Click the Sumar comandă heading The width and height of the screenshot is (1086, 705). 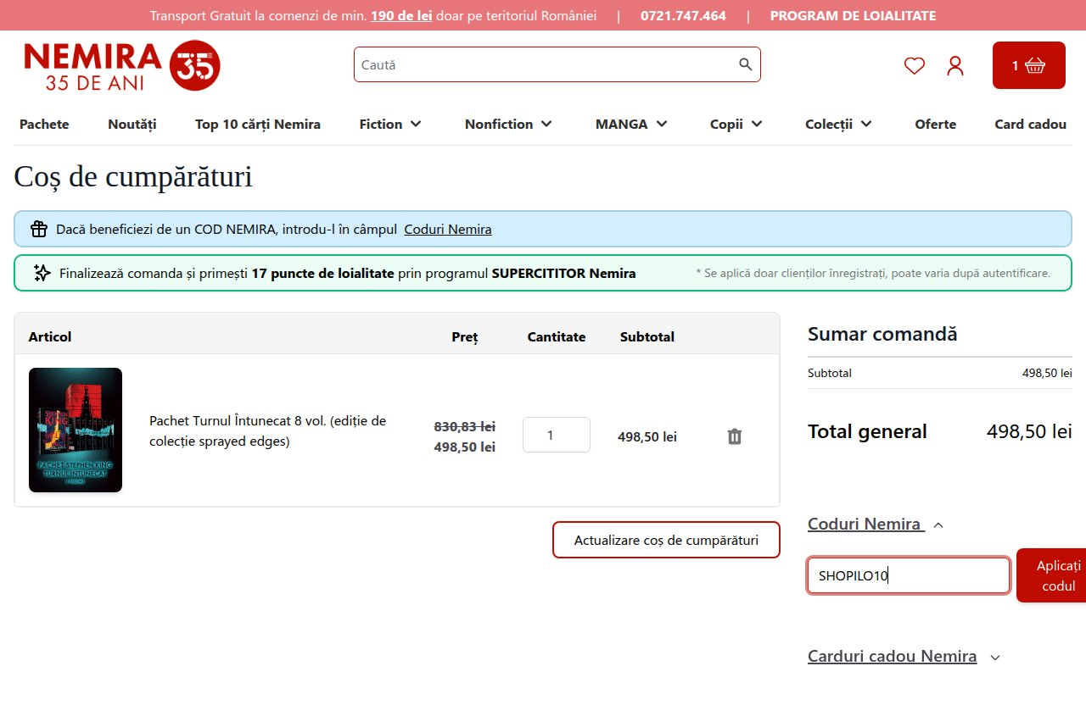pyautogui.click(x=882, y=334)
